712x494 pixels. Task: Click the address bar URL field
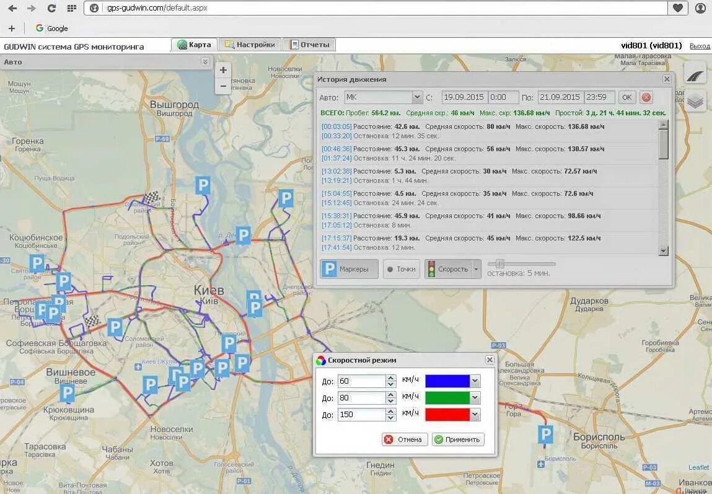(375, 7)
